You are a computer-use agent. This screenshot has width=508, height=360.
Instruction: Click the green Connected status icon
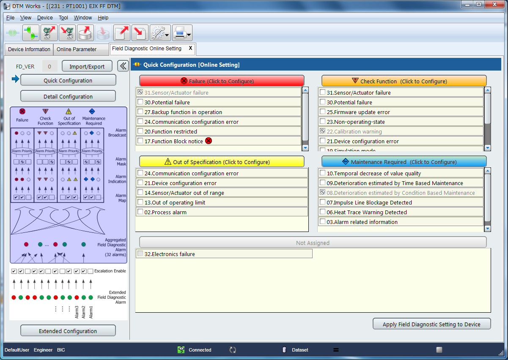tap(181, 350)
